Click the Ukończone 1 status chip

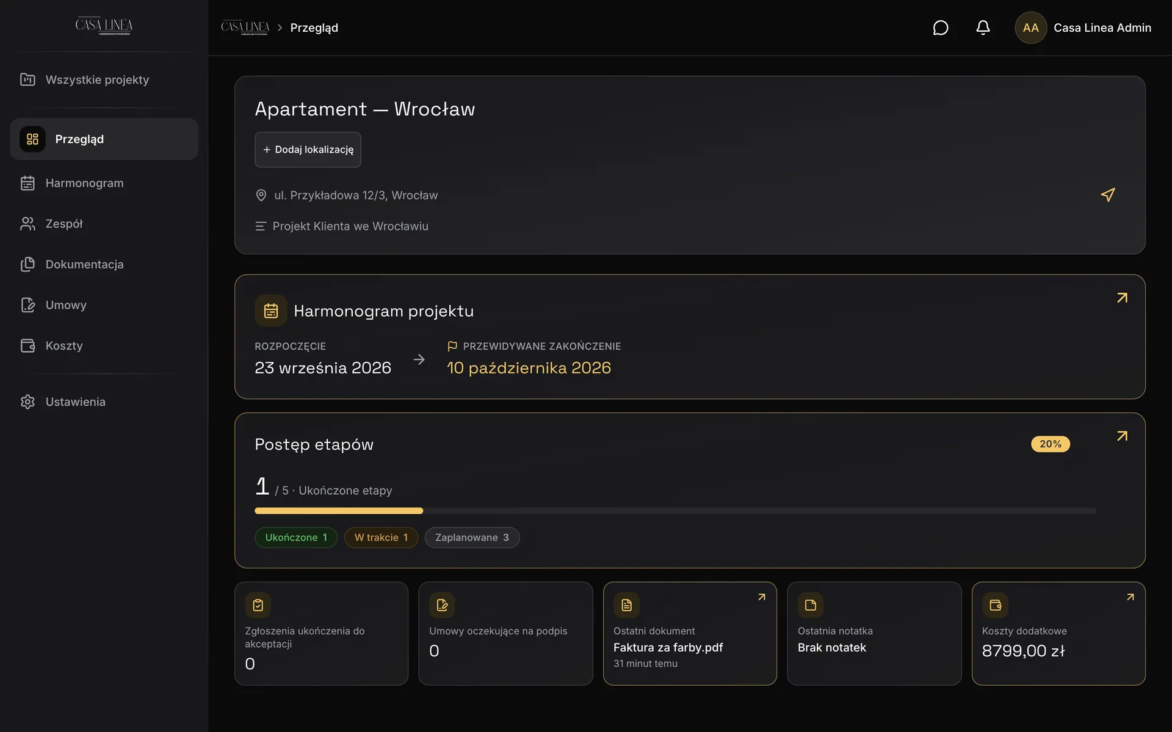pos(296,537)
